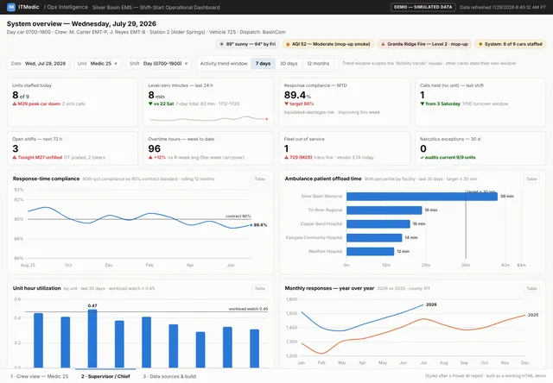
Task: Click the red up arrow beside +12%
Action: tap(150, 157)
